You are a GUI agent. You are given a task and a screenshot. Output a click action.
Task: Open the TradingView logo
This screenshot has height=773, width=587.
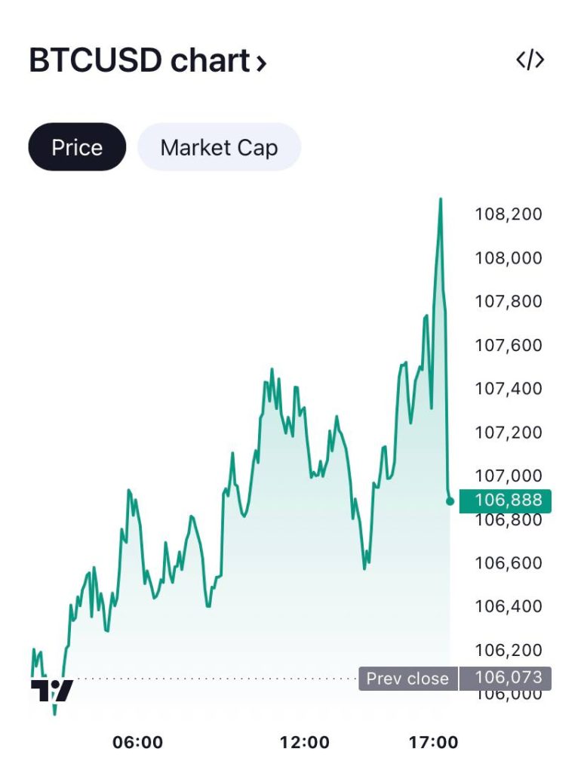click(x=52, y=691)
